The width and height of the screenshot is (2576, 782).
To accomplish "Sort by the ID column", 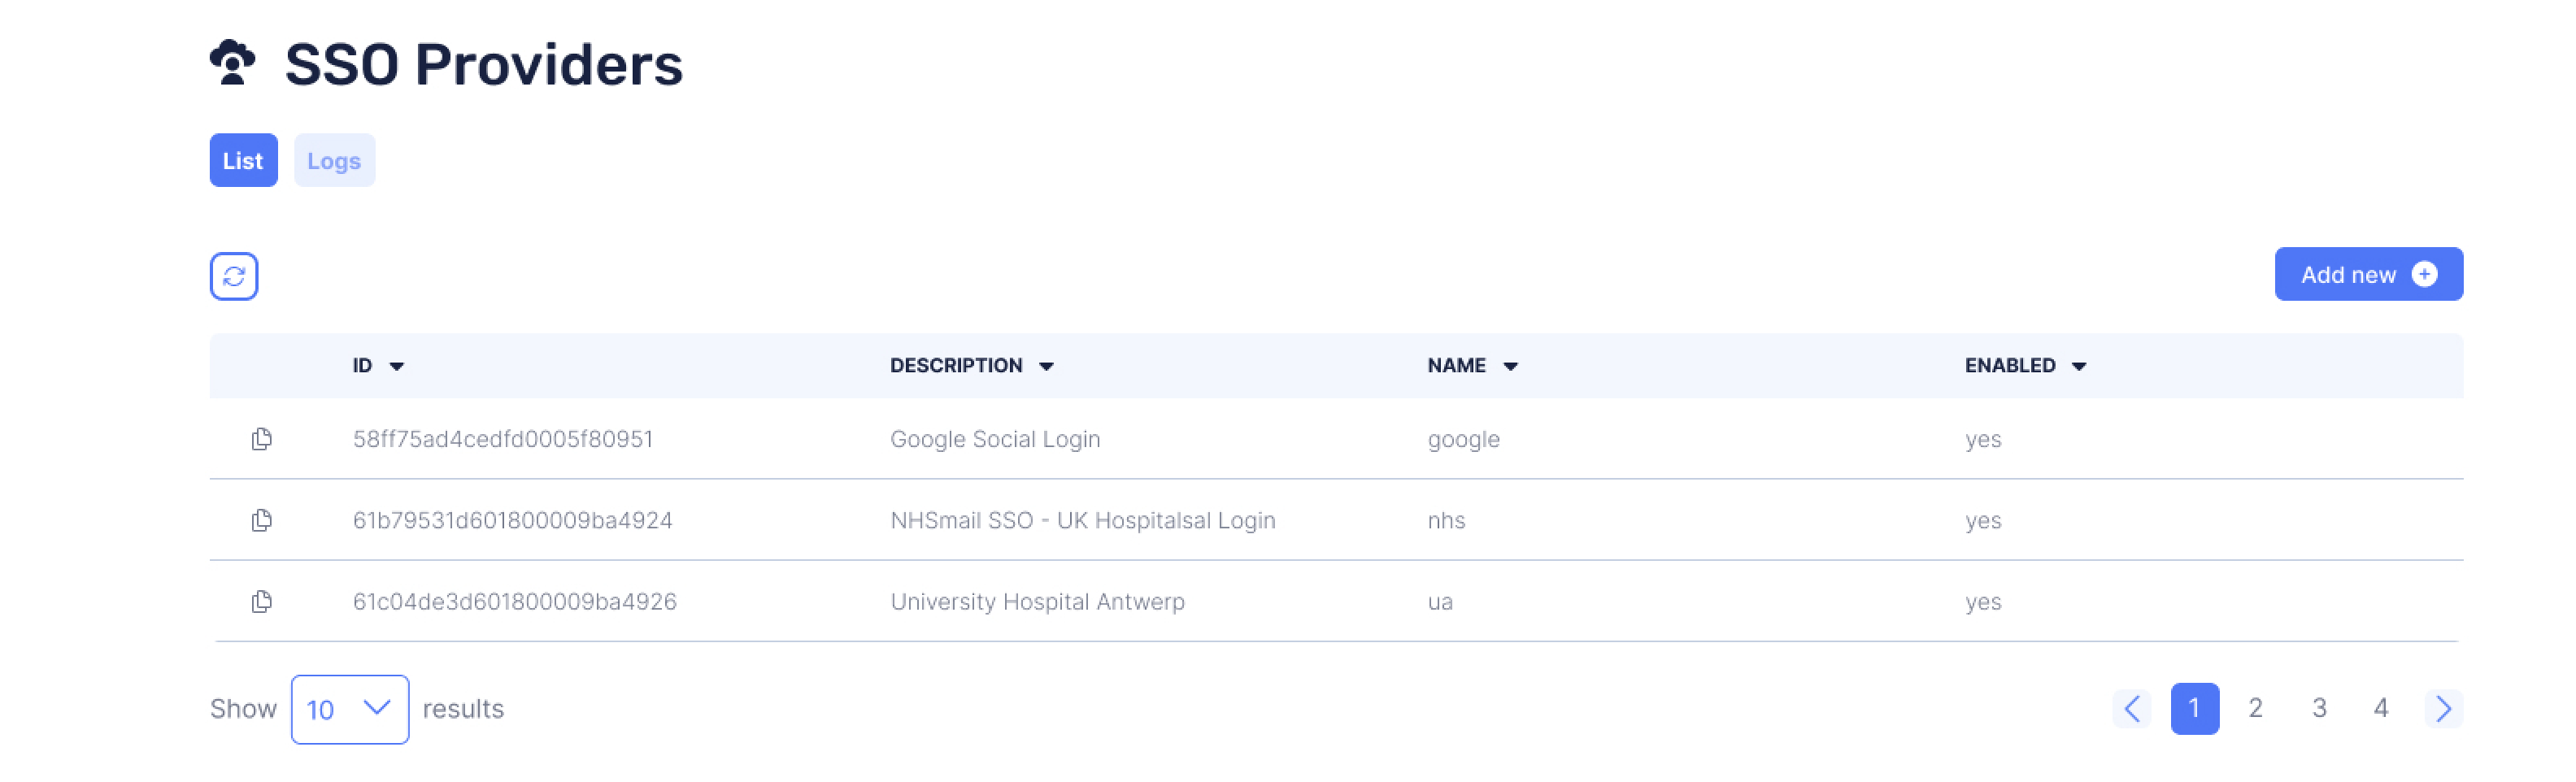I will click(378, 366).
